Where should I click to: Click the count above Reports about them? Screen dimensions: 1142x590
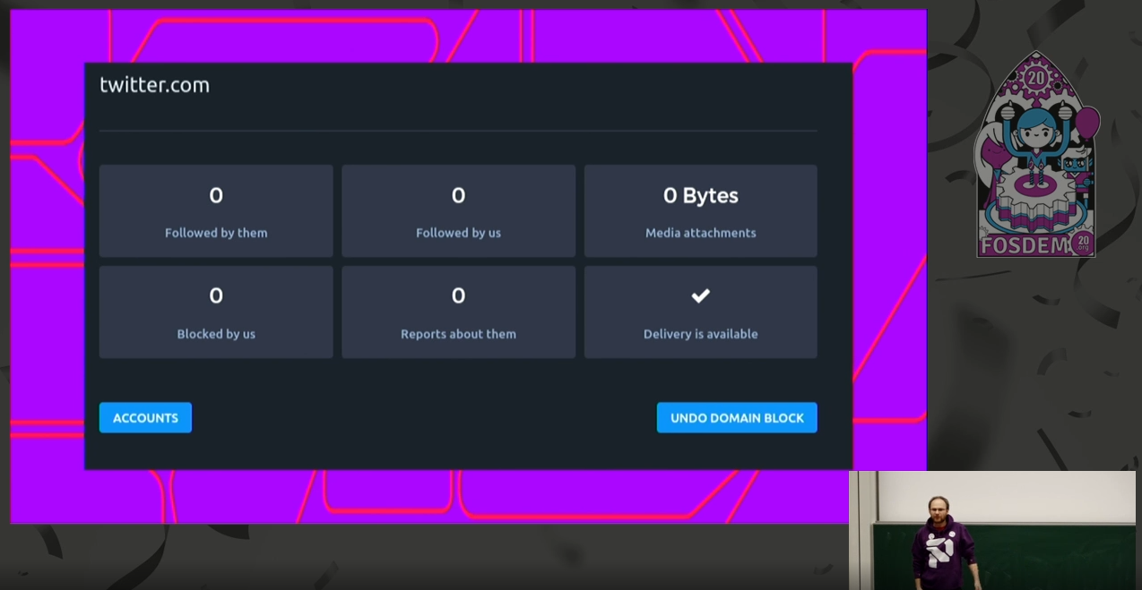tap(458, 295)
